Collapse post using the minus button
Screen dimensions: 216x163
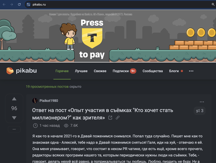click(x=14, y=129)
